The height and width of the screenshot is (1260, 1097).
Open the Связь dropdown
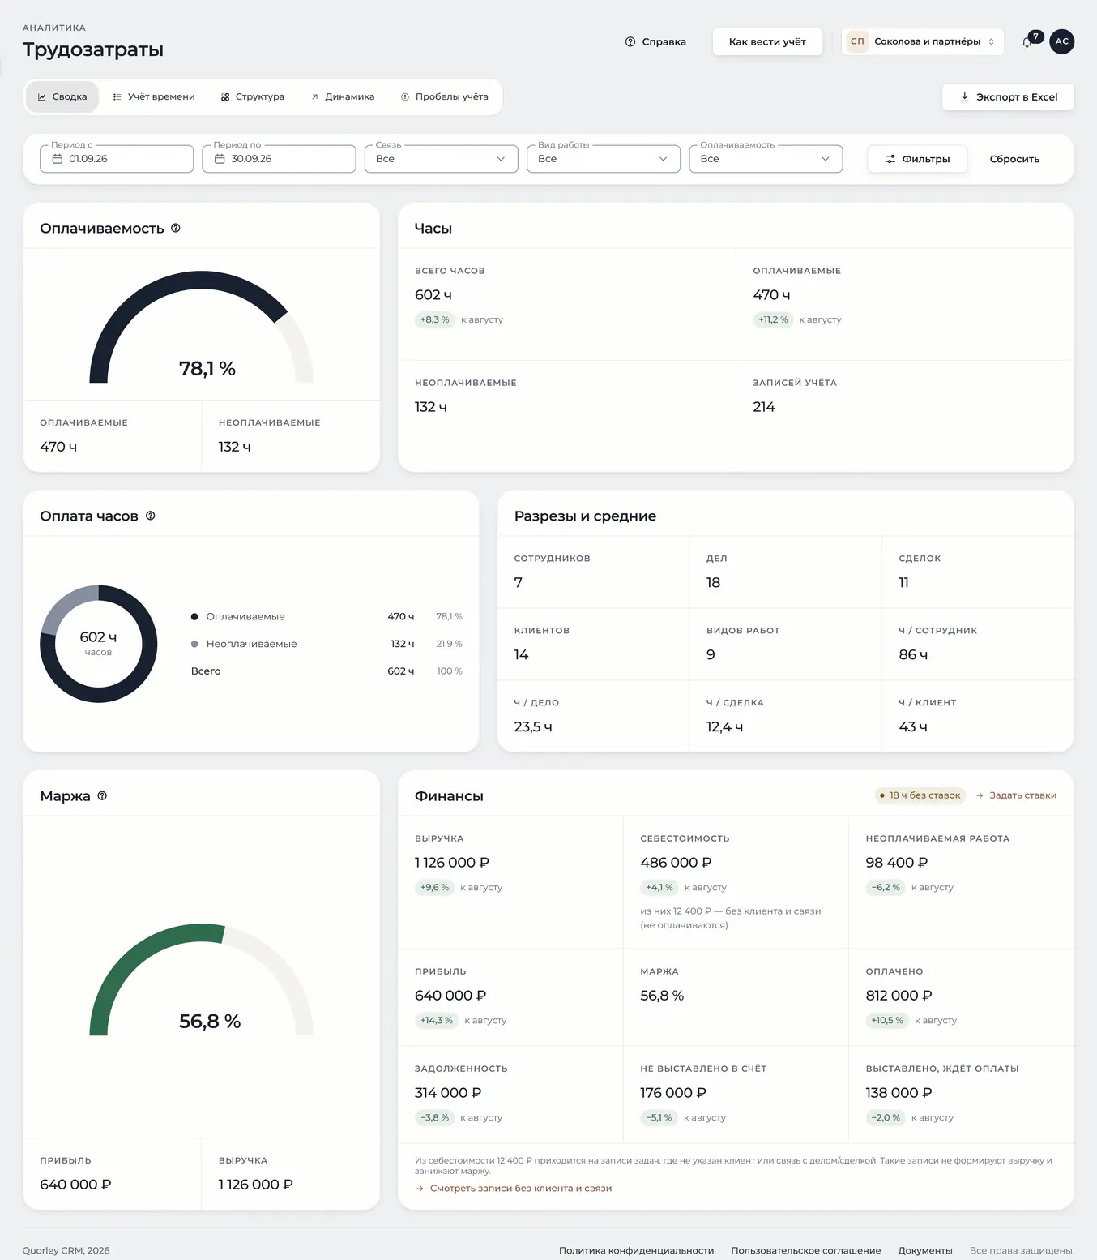[441, 159]
